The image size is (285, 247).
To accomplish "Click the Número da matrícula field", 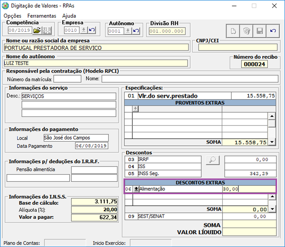I will 67,79.
